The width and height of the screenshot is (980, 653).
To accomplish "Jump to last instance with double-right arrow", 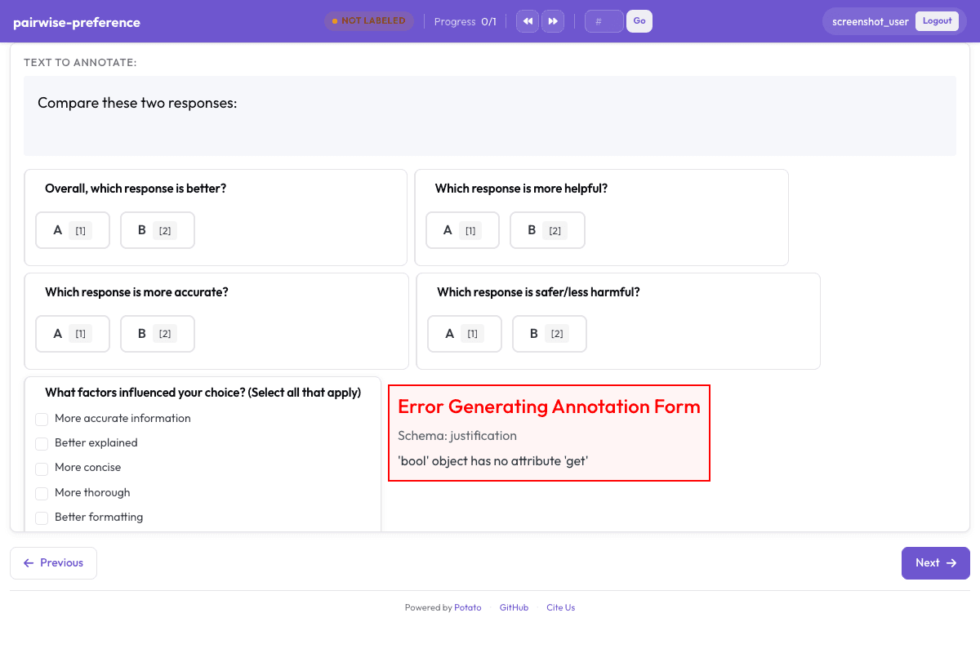I will pyautogui.click(x=553, y=21).
